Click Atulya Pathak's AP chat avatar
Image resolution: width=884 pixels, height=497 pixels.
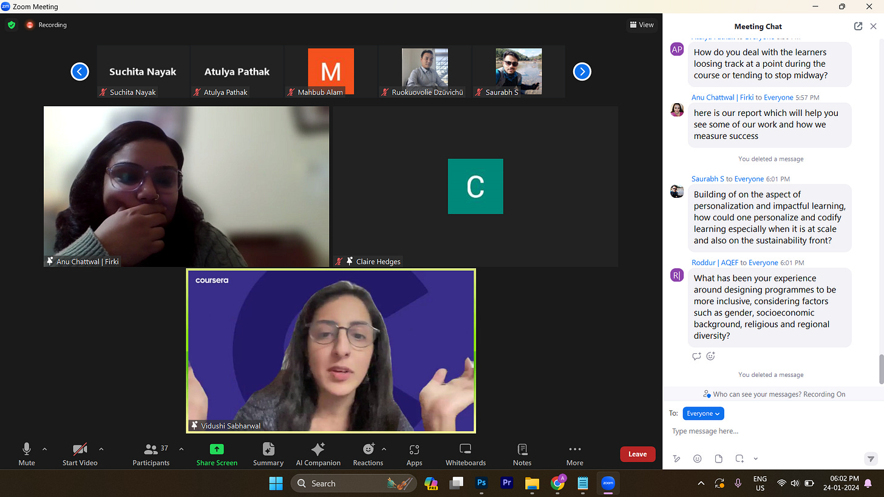coord(677,49)
